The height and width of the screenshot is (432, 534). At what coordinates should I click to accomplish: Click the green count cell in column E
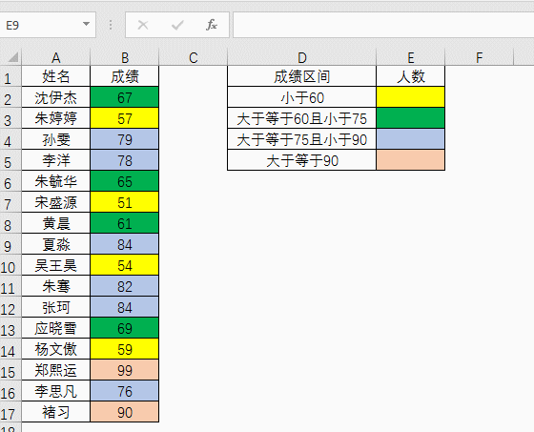click(x=411, y=118)
